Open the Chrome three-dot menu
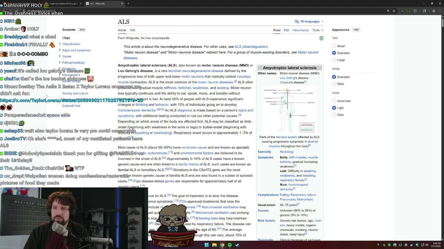 pos(439,11)
